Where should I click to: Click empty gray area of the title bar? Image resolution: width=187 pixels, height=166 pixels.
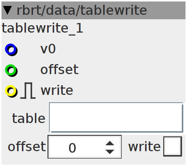(166, 10)
